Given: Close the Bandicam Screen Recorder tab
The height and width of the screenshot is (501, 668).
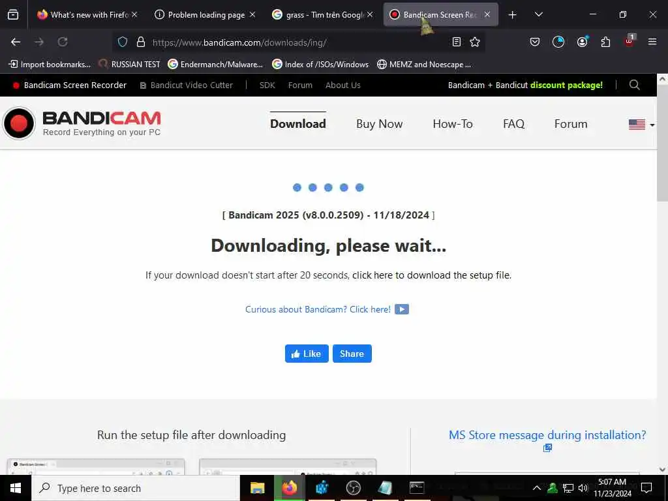Looking at the screenshot, I should pos(487,15).
